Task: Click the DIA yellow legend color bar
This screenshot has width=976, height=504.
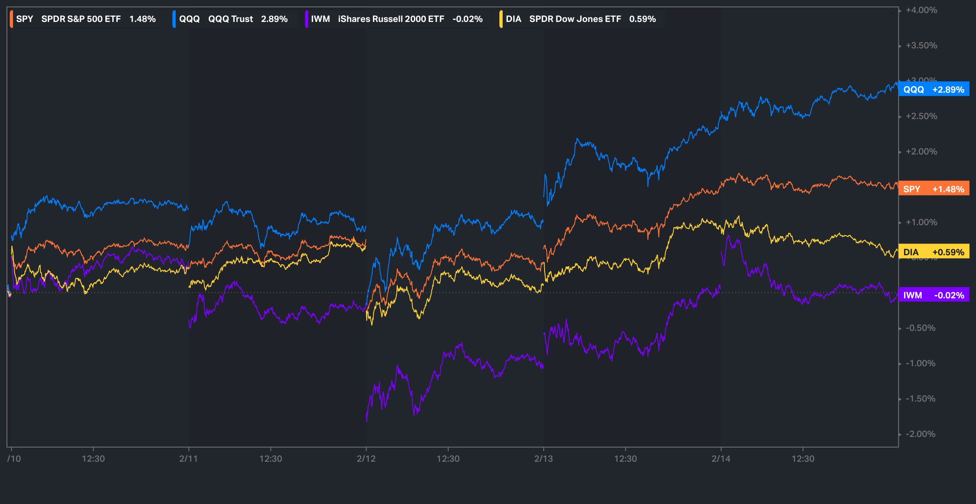Action: point(501,19)
